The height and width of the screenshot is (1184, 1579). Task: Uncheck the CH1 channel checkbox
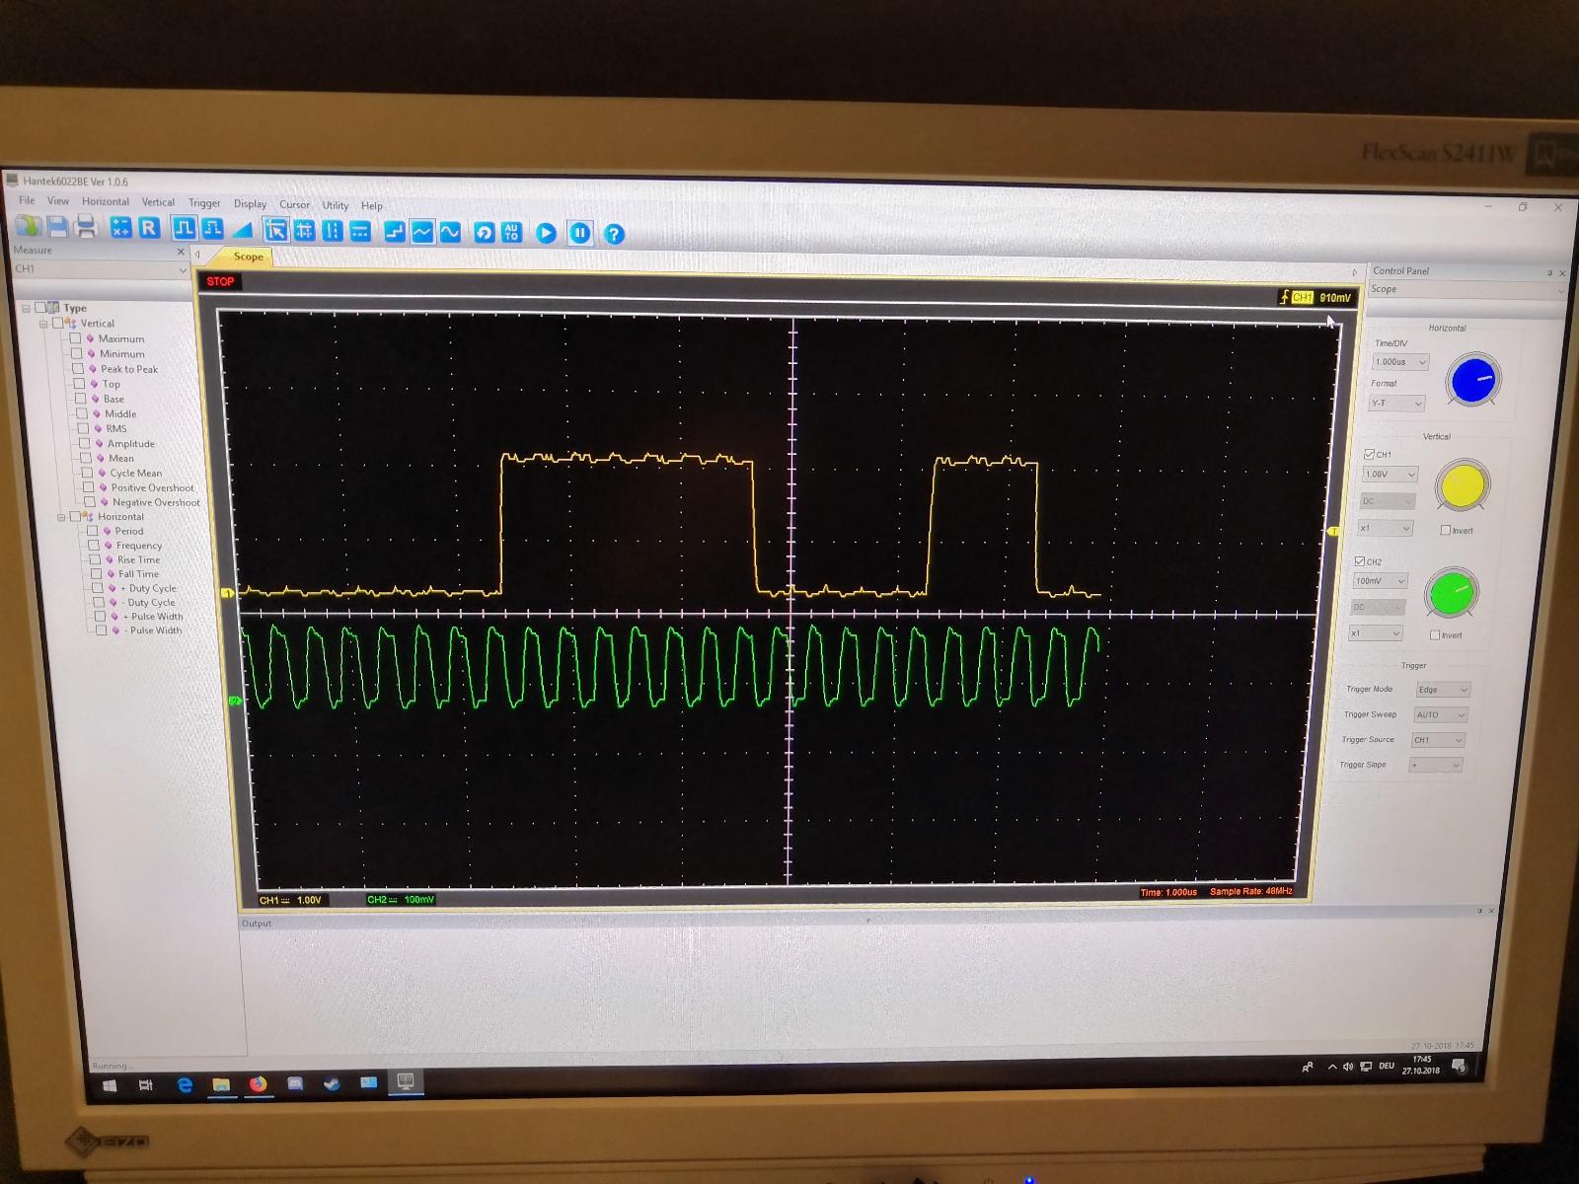pyautogui.click(x=1369, y=454)
